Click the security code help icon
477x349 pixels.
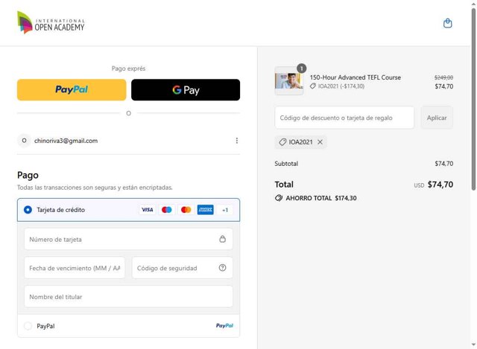click(x=222, y=268)
